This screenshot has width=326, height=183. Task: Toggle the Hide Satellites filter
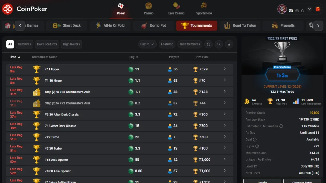190,44
